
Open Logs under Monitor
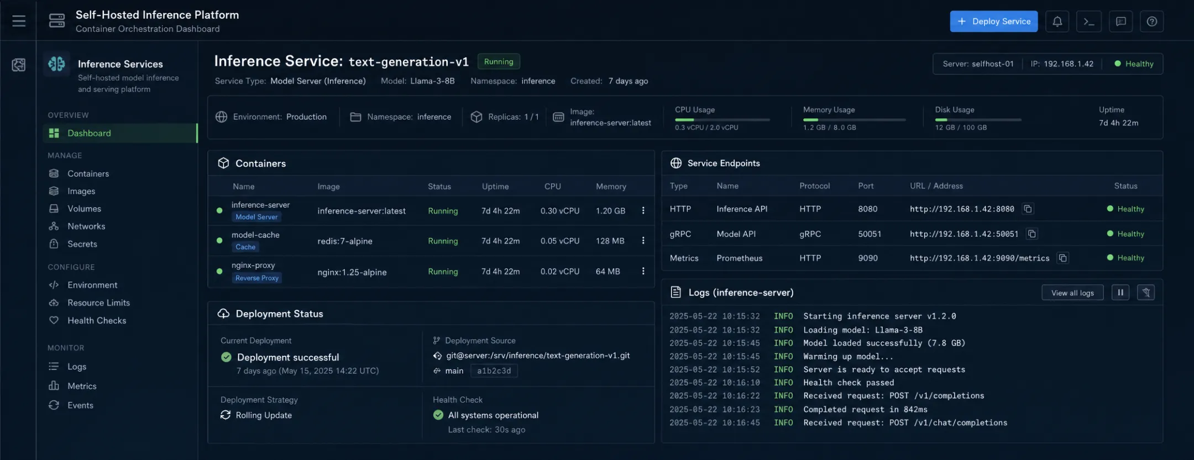pos(67,367)
